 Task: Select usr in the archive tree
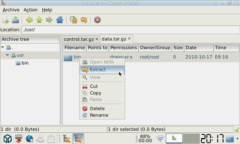[20, 55]
